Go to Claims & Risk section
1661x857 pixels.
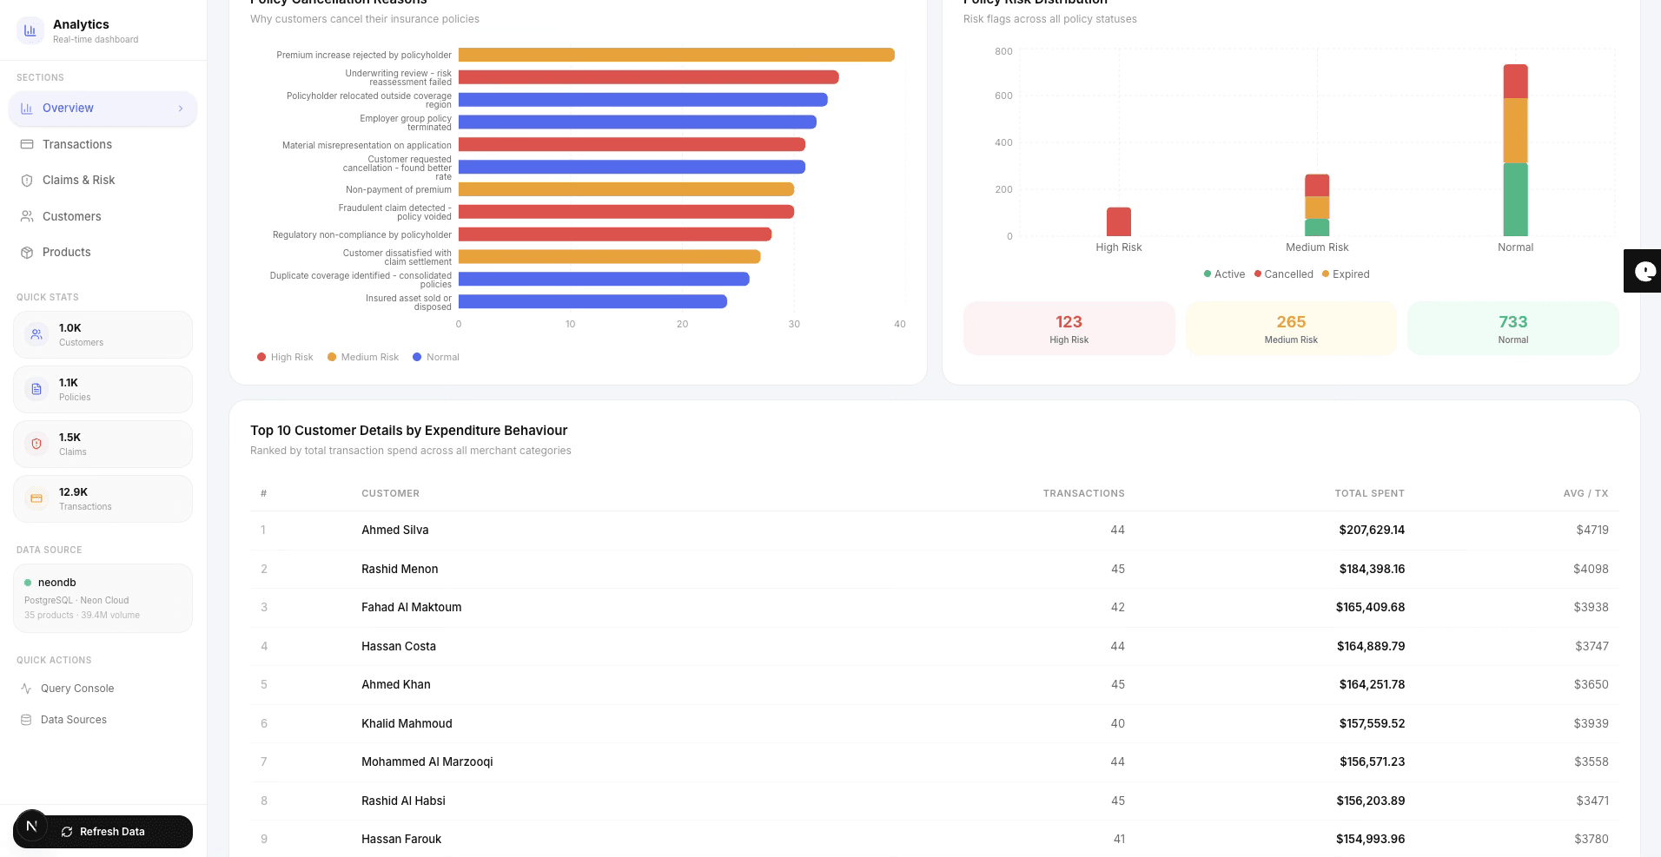click(78, 181)
